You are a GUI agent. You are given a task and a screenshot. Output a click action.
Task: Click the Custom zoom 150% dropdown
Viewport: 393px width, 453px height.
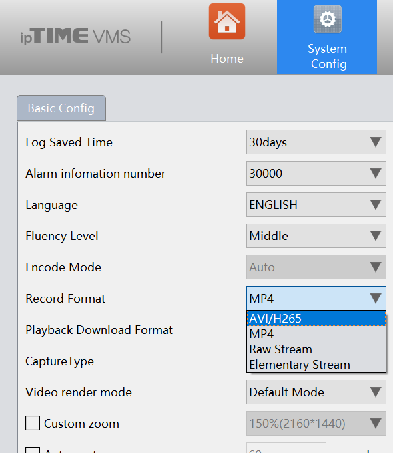click(316, 424)
